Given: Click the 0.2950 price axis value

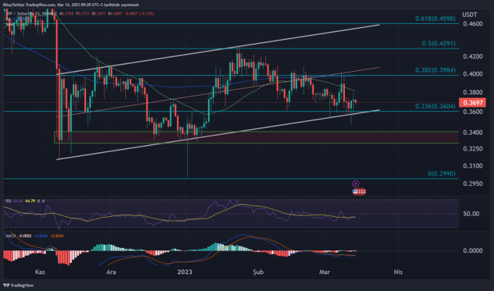Looking at the screenshot, I should tap(472, 183).
